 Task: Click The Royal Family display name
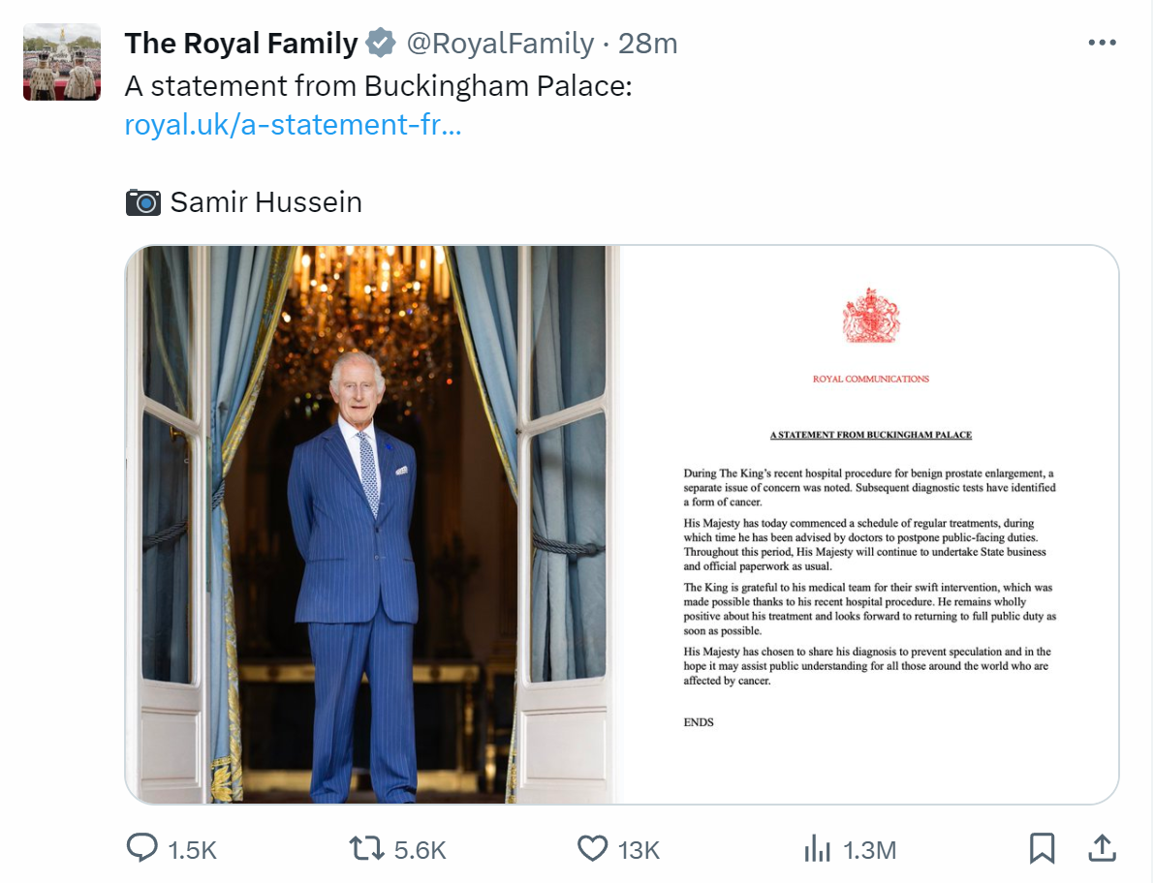(240, 44)
